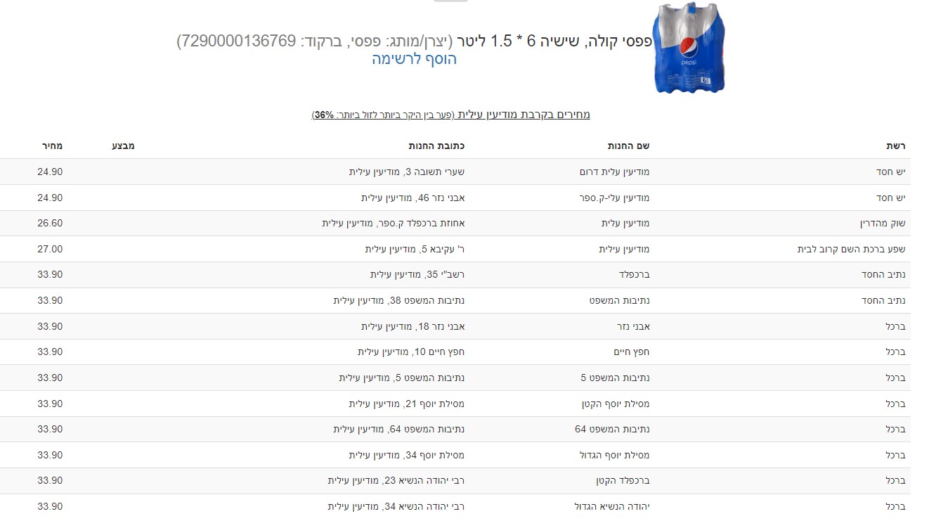The image size is (929, 528).
Task: Click the barcode number 7290000136769
Action: coord(239,41)
